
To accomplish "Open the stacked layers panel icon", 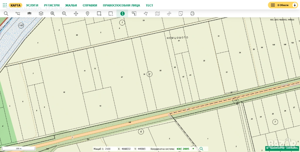I will (x=41, y=13).
